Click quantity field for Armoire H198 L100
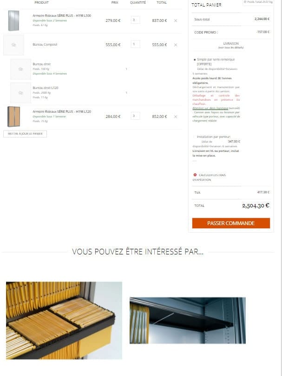 pos(135,20)
